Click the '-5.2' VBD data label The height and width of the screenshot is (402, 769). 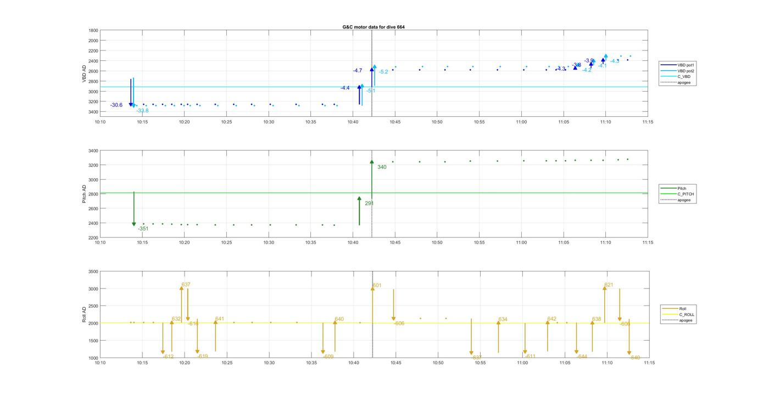383,72
